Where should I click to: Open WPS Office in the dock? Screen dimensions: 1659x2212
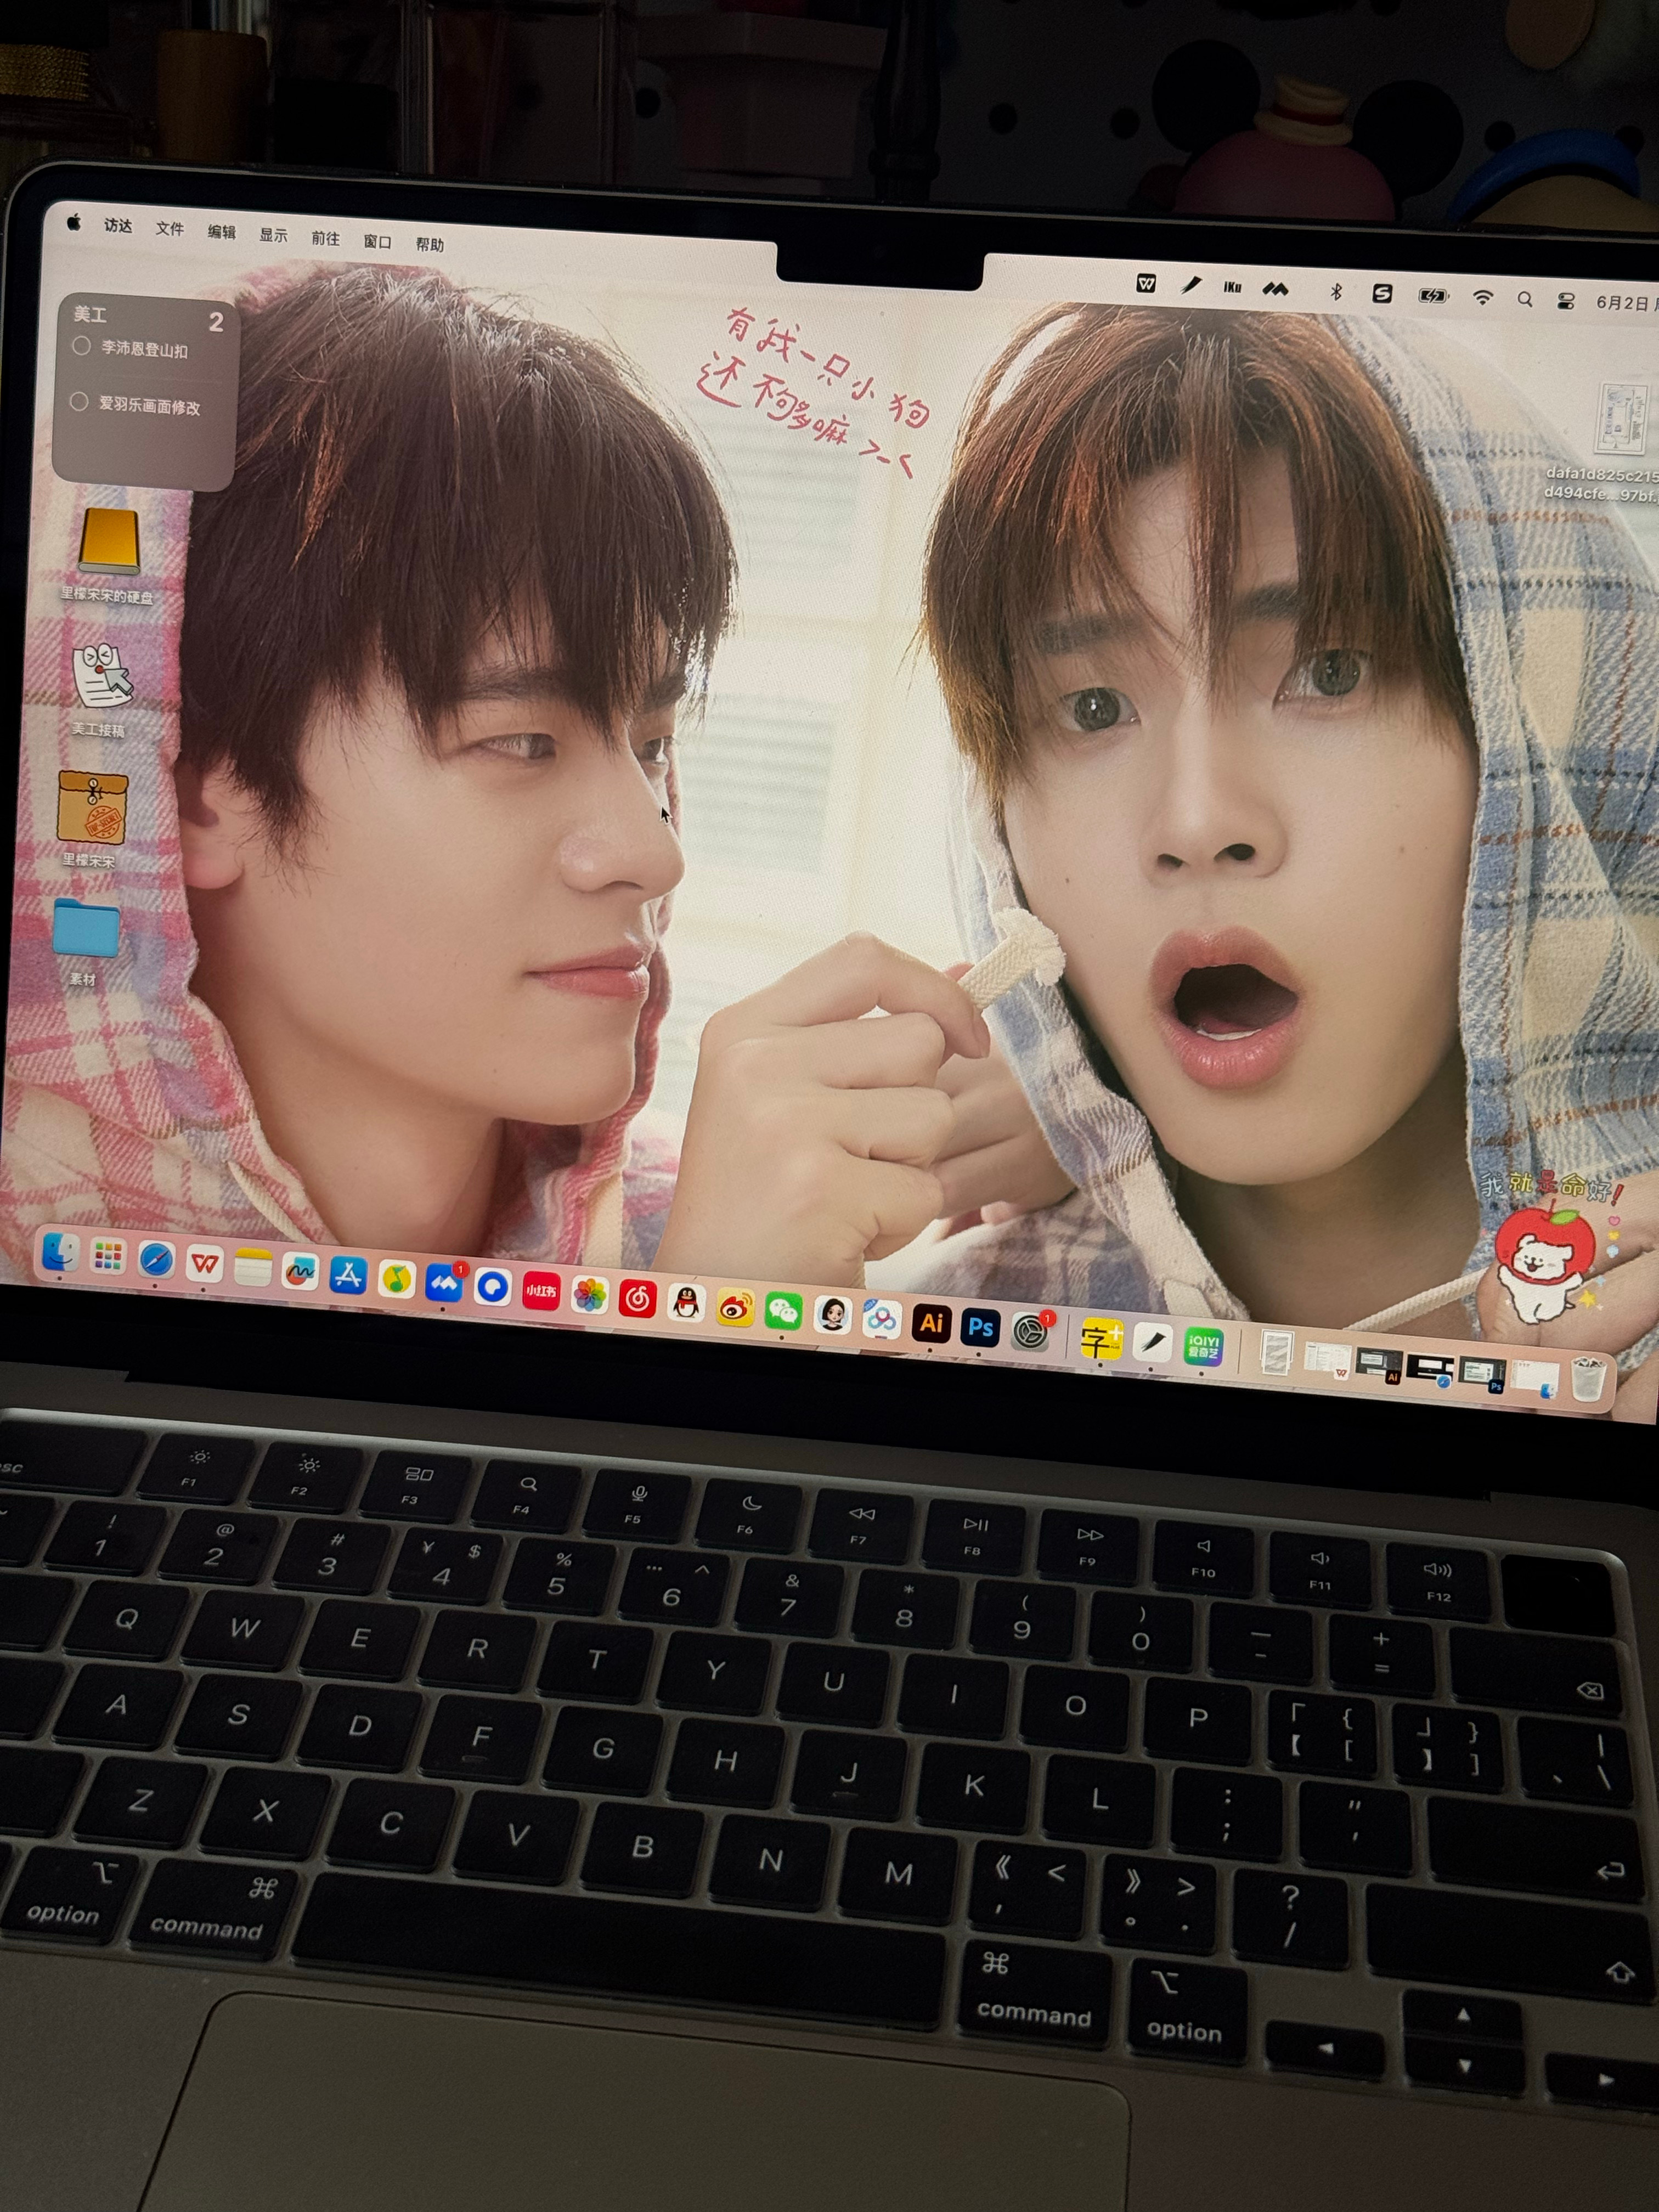(204, 1264)
